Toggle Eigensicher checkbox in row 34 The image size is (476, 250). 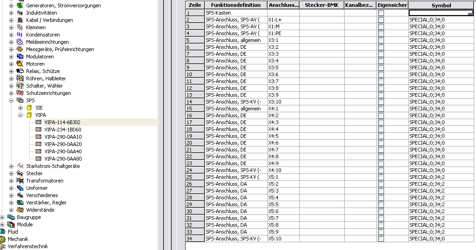click(x=381, y=239)
